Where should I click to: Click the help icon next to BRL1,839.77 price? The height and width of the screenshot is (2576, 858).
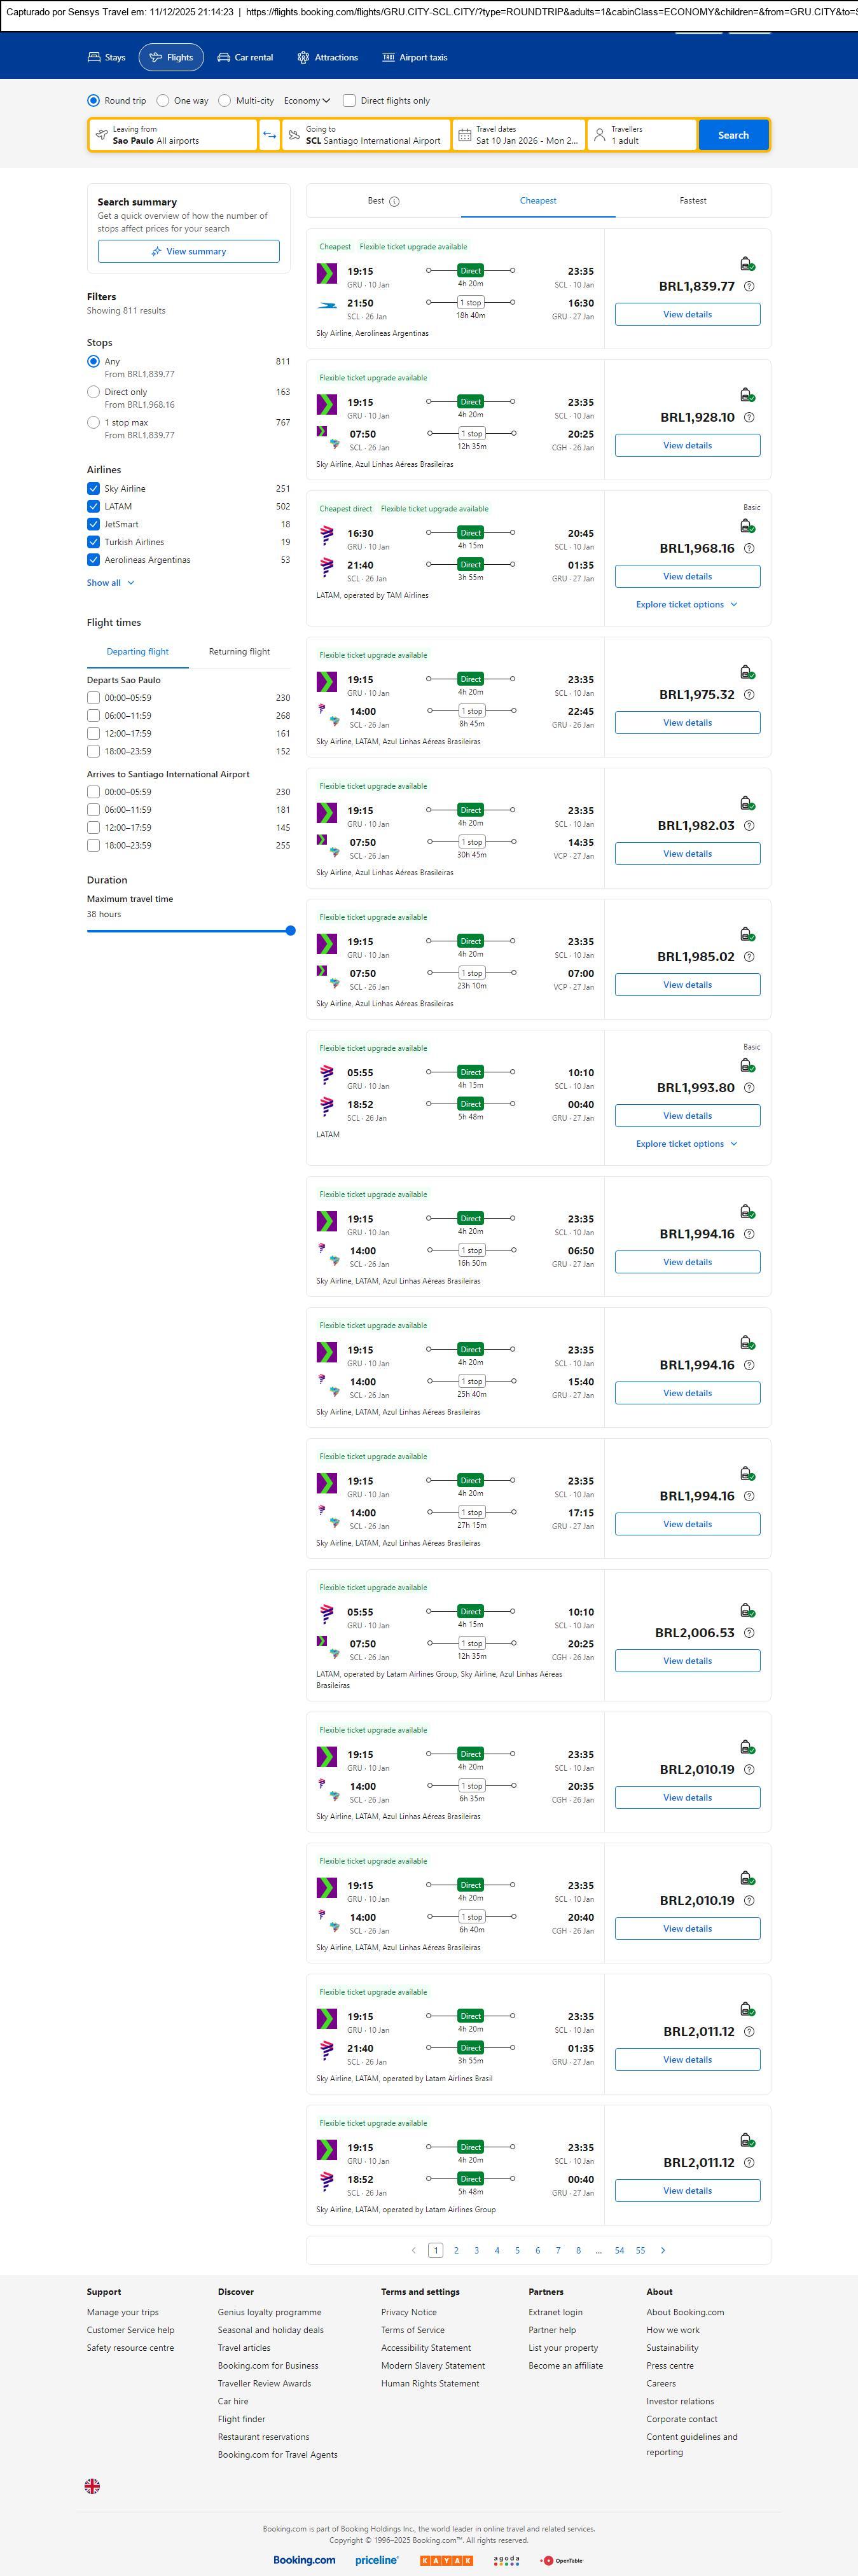pos(750,286)
